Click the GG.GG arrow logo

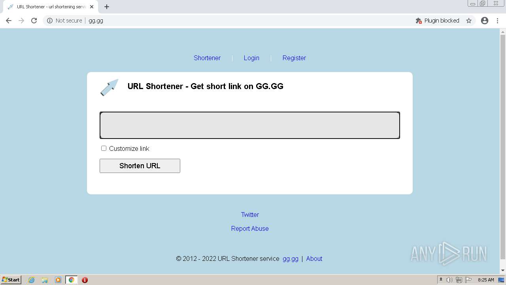[x=109, y=87]
